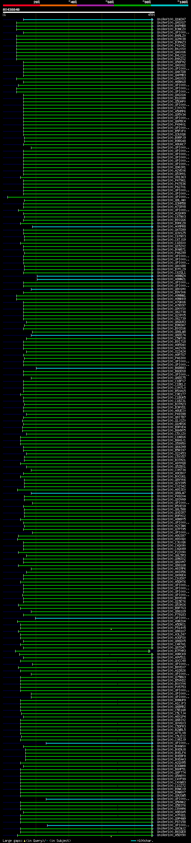Select the UniRef100_C3YX70 label

[171, 108]
